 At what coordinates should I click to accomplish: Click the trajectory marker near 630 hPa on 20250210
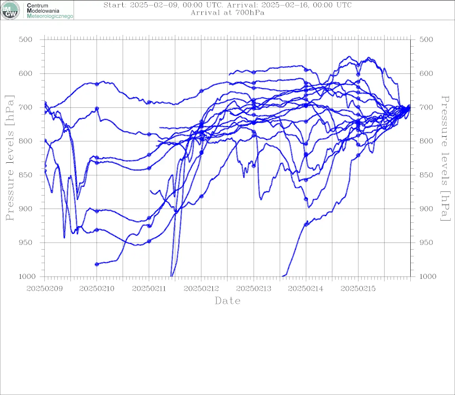coord(97,84)
